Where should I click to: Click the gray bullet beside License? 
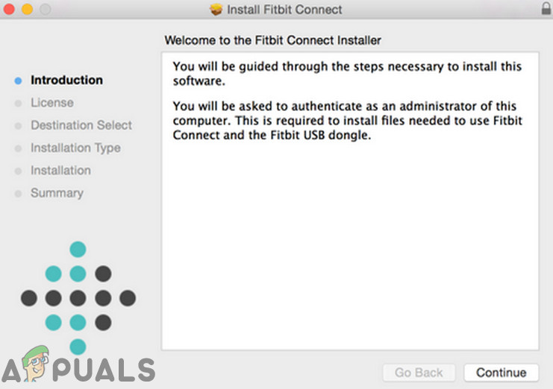pyautogui.click(x=18, y=104)
